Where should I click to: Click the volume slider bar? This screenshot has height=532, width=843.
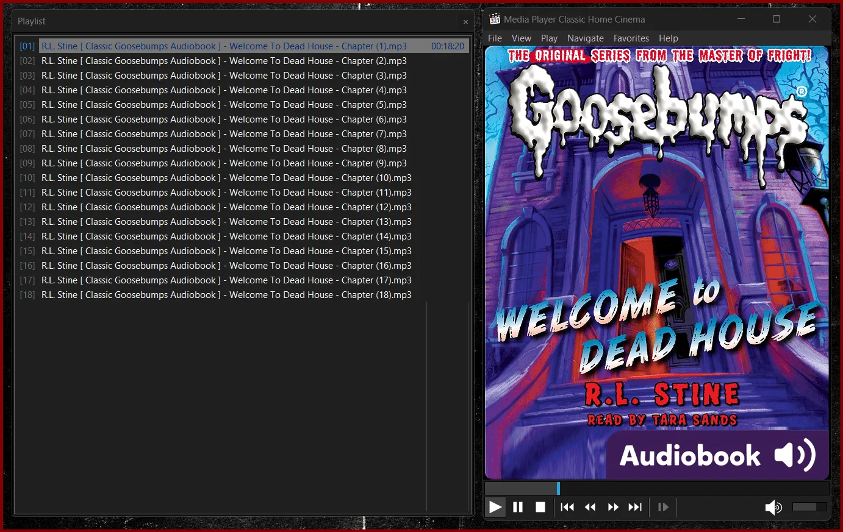pos(809,507)
